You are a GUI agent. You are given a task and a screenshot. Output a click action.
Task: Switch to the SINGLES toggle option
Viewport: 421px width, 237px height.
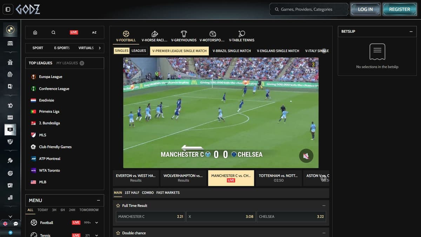[122, 51]
